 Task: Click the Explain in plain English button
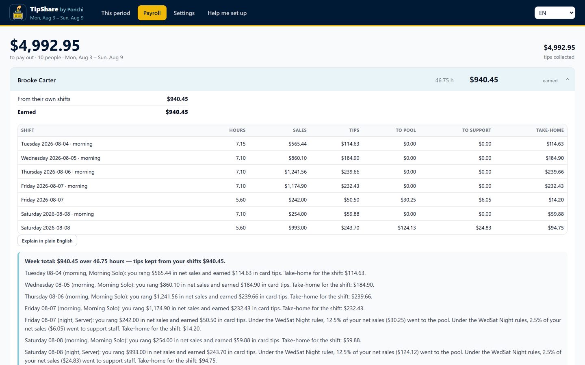pyautogui.click(x=47, y=241)
